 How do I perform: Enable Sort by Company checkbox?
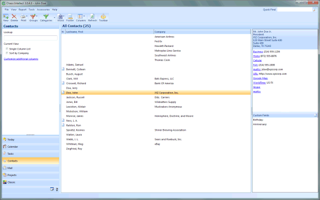7,53
